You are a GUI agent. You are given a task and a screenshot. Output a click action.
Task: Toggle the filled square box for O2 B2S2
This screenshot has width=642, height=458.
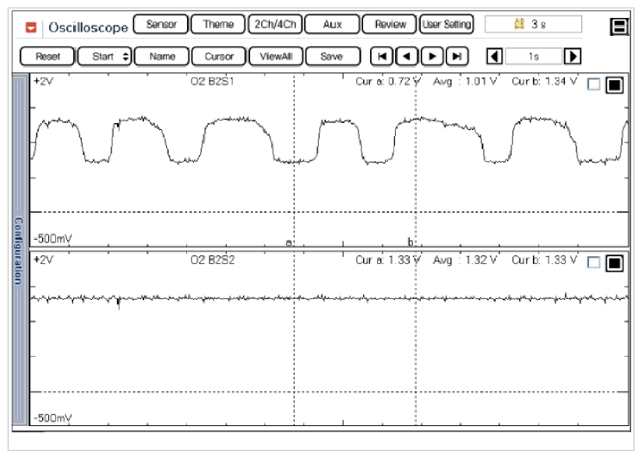(615, 263)
